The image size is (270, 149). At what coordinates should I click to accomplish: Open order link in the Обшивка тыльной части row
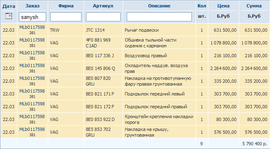(32, 40)
